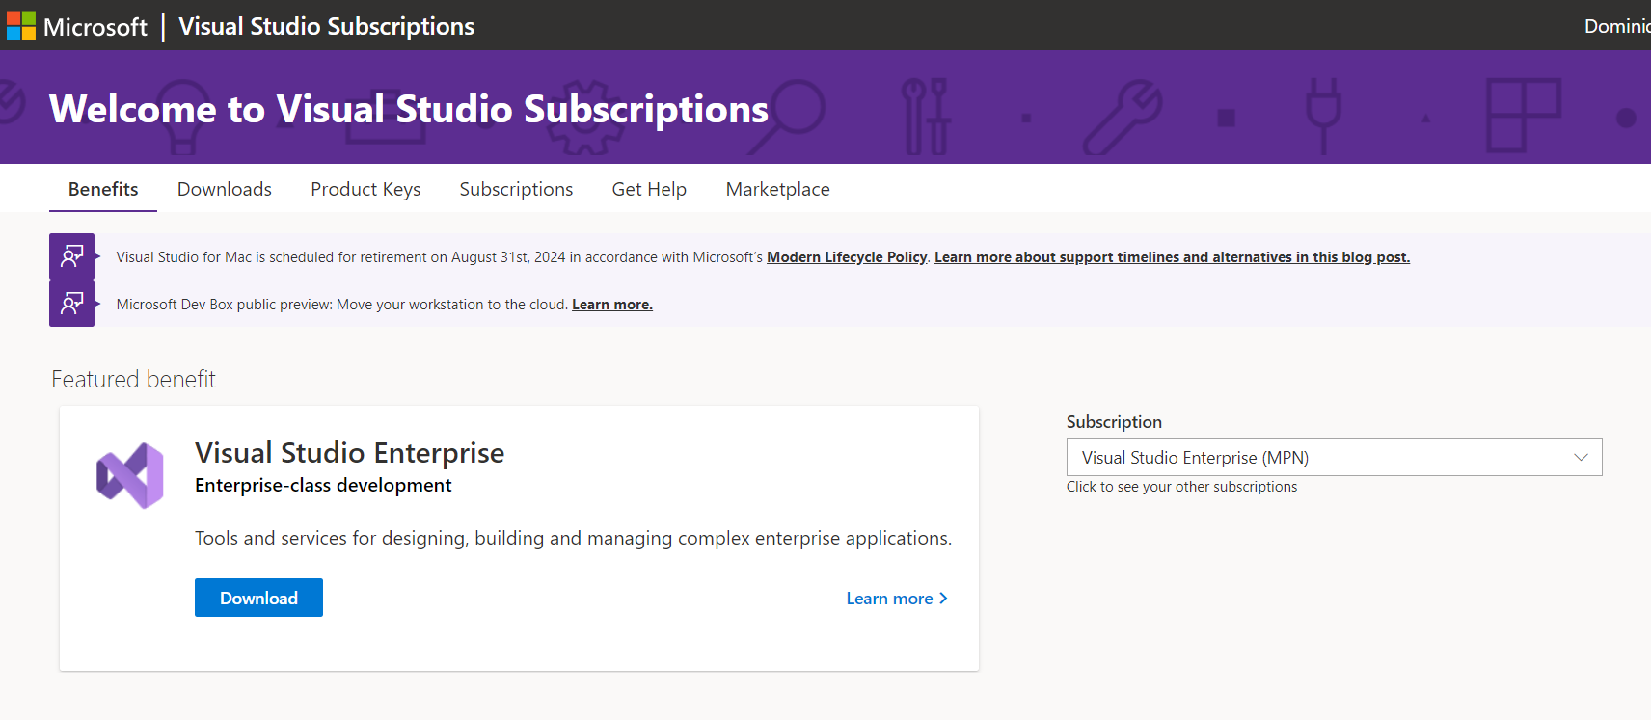1651x720 pixels.
Task: Open the Subscriptions tab
Action: tap(516, 189)
